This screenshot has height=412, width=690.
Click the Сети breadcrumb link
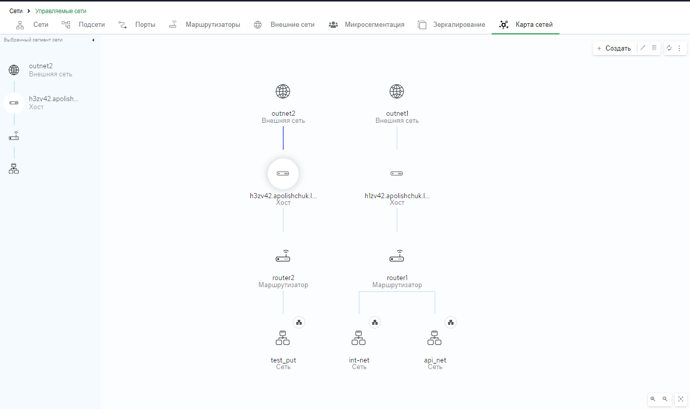point(16,11)
